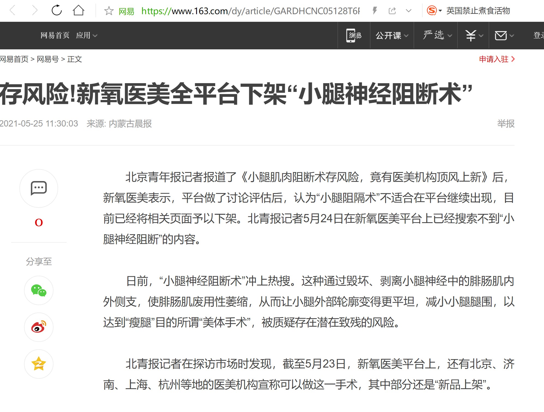The width and height of the screenshot is (544, 412).
Task: Expand 严选 menu
Action: pyautogui.click(x=437, y=35)
